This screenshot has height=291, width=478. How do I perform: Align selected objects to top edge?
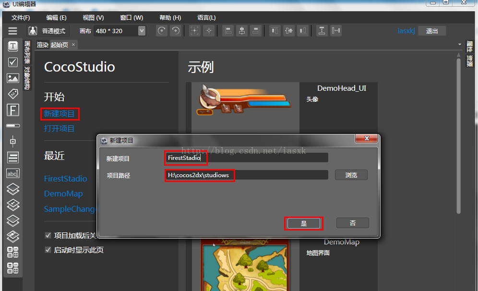[275, 31]
